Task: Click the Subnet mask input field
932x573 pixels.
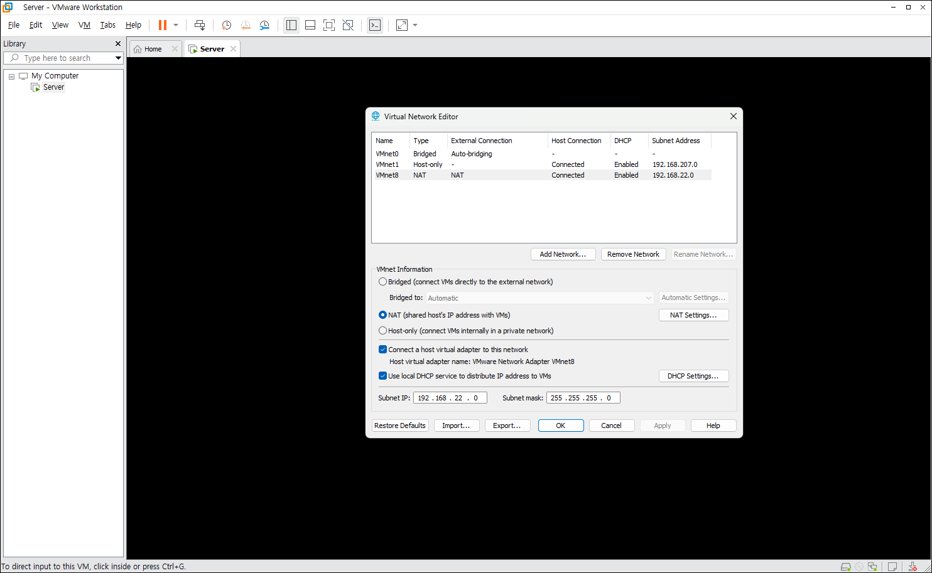Action: point(583,398)
